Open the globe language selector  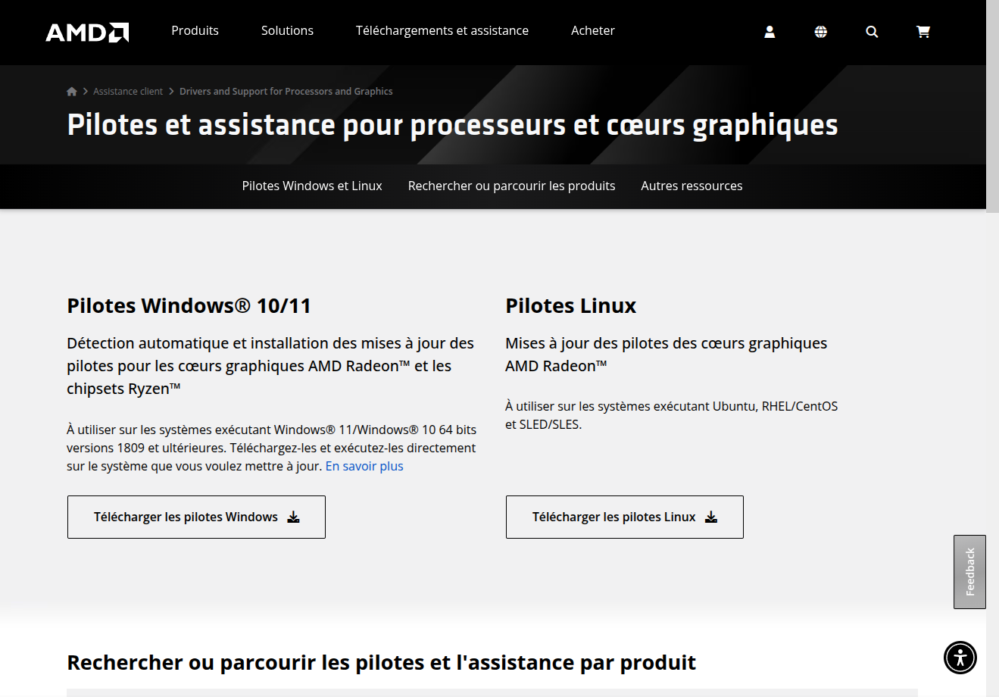(821, 32)
